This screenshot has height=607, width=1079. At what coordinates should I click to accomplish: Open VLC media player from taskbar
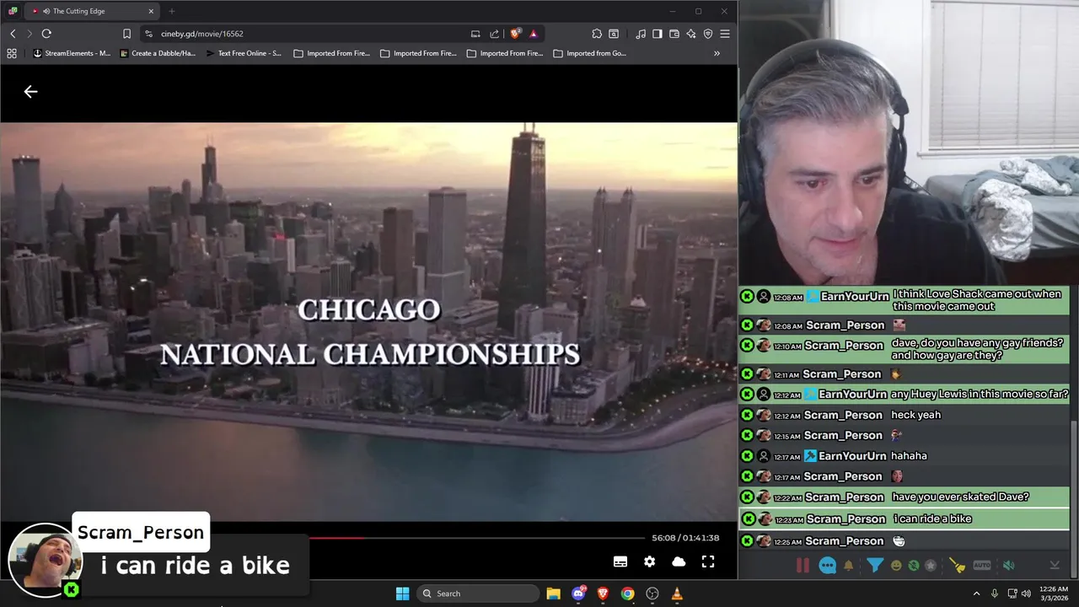pyautogui.click(x=677, y=594)
